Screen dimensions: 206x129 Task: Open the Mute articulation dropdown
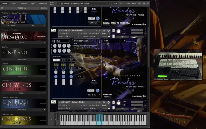(x=114, y=41)
